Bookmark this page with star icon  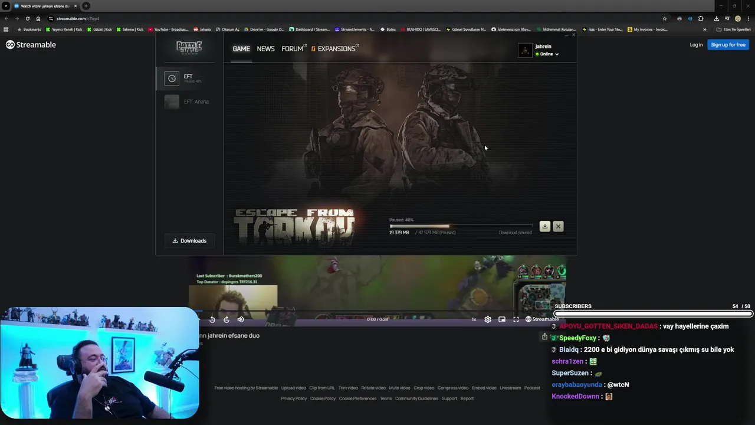[665, 18]
